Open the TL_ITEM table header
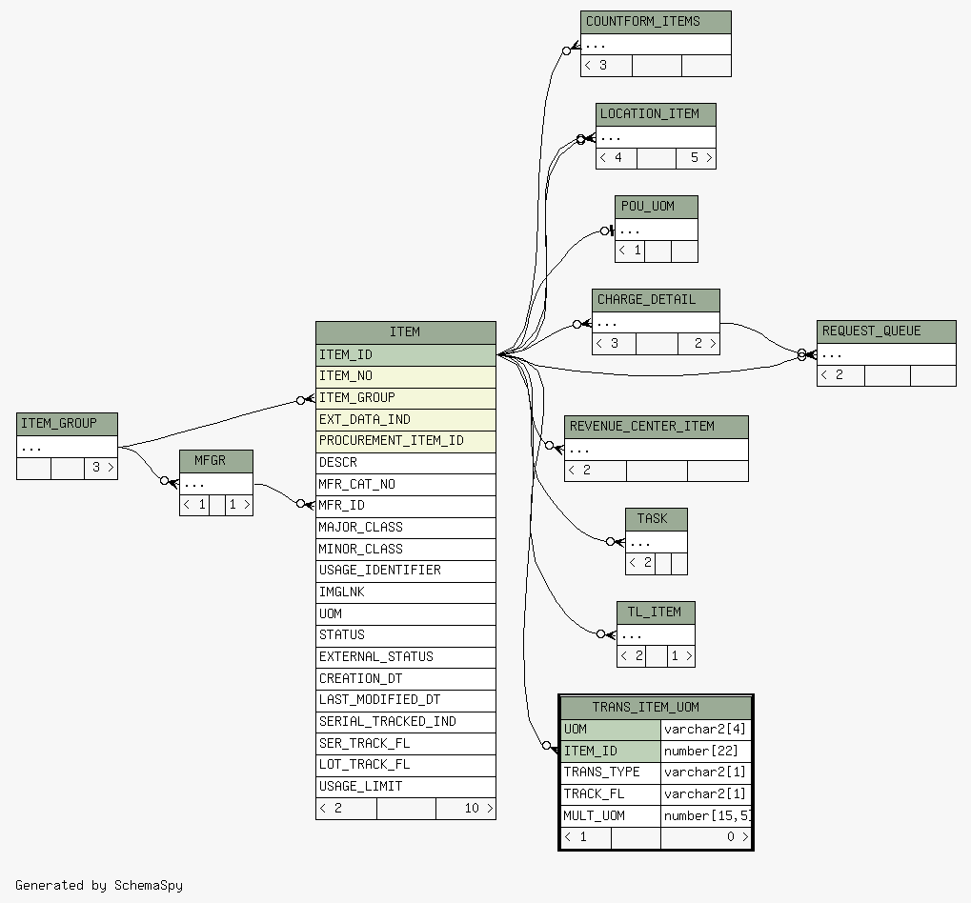Image resolution: width=971 pixels, height=903 pixels. pos(656,612)
